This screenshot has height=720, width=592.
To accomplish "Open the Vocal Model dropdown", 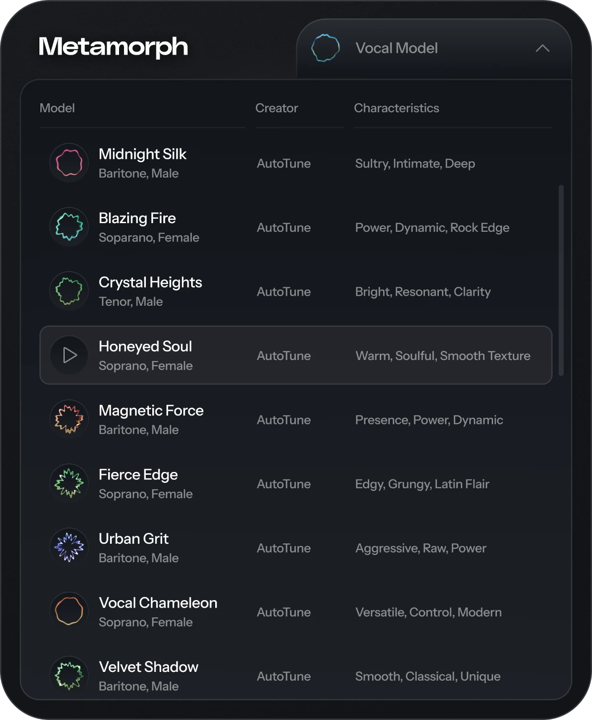I will coord(432,48).
